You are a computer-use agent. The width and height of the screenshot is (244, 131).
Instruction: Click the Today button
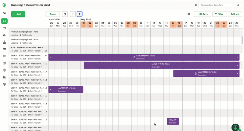point(52,14)
